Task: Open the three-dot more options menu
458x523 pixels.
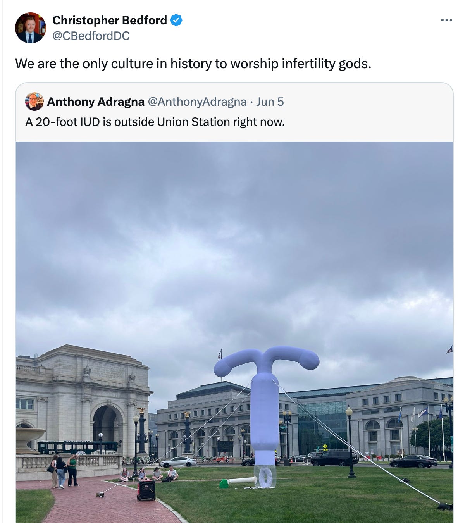Action: pyautogui.click(x=446, y=20)
